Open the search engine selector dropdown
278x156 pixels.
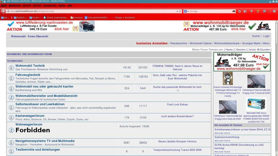tap(186, 11)
